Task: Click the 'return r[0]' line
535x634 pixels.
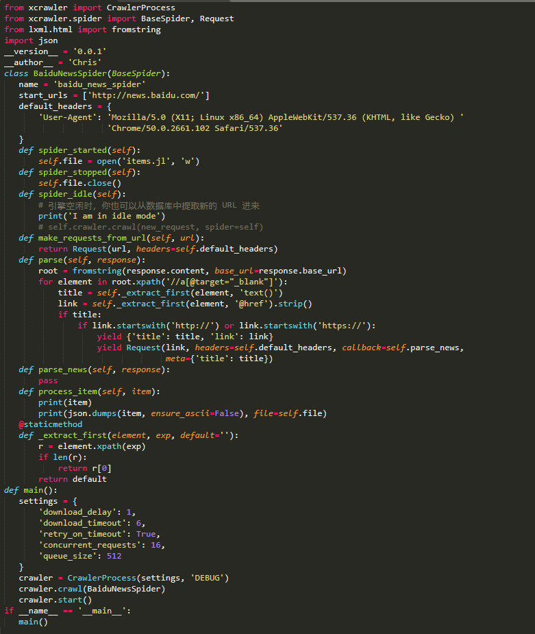Action: pyautogui.click(x=84, y=468)
